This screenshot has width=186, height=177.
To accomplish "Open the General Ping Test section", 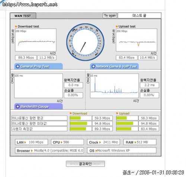I will [x=39, y=66].
